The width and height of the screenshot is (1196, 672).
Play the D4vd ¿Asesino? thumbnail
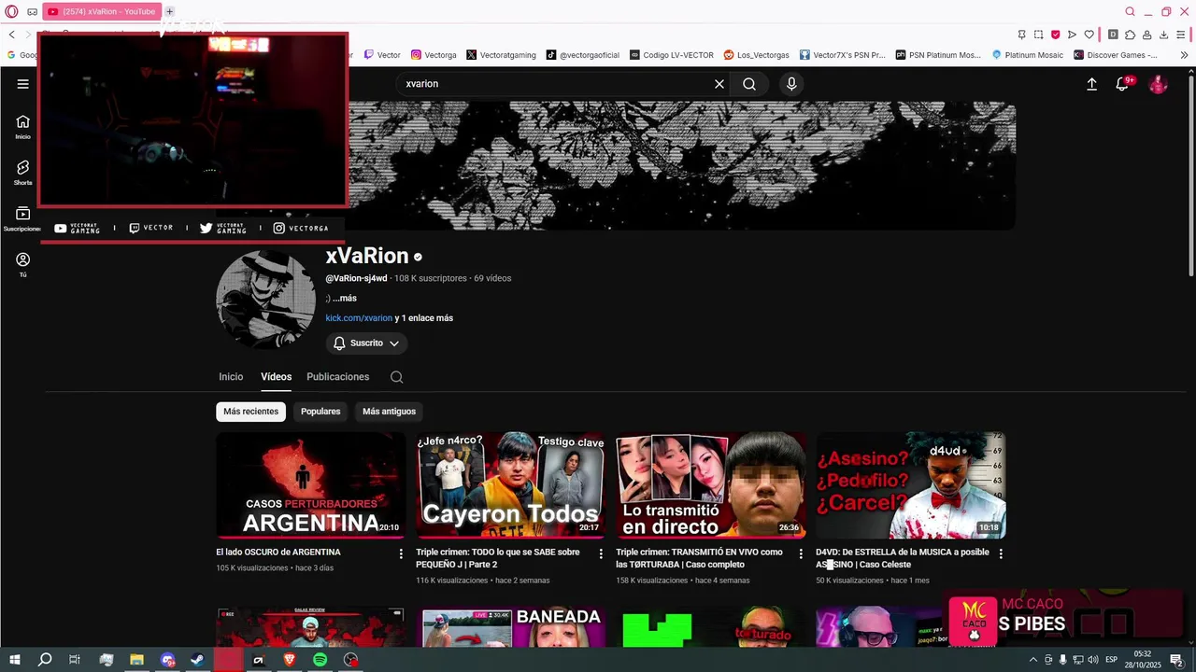pyautogui.click(x=910, y=485)
